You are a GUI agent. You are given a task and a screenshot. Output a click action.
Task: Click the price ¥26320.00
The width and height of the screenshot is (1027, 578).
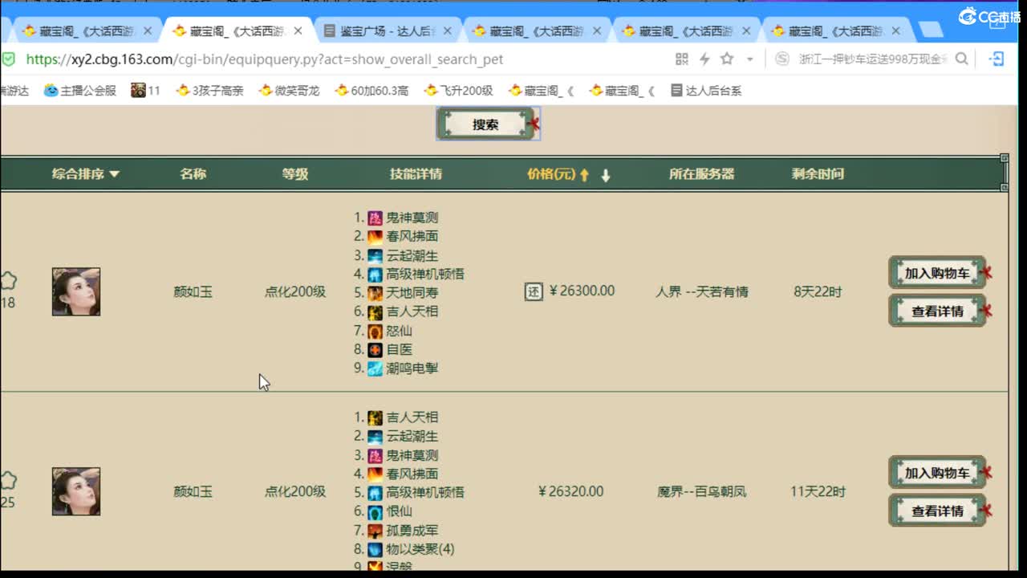click(571, 491)
